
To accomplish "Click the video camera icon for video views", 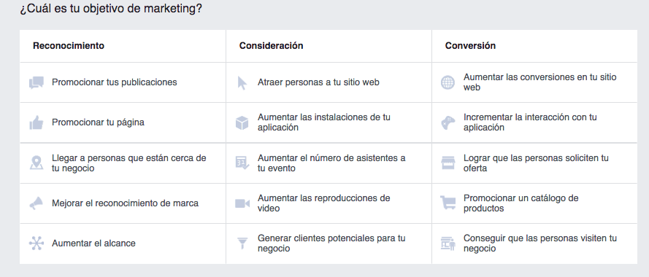I will pos(242,203).
